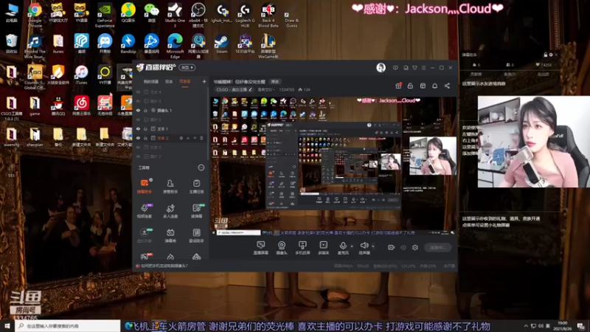Screen dimensions: 590x332
Task: Click the stream preview area
Action: 333,167
